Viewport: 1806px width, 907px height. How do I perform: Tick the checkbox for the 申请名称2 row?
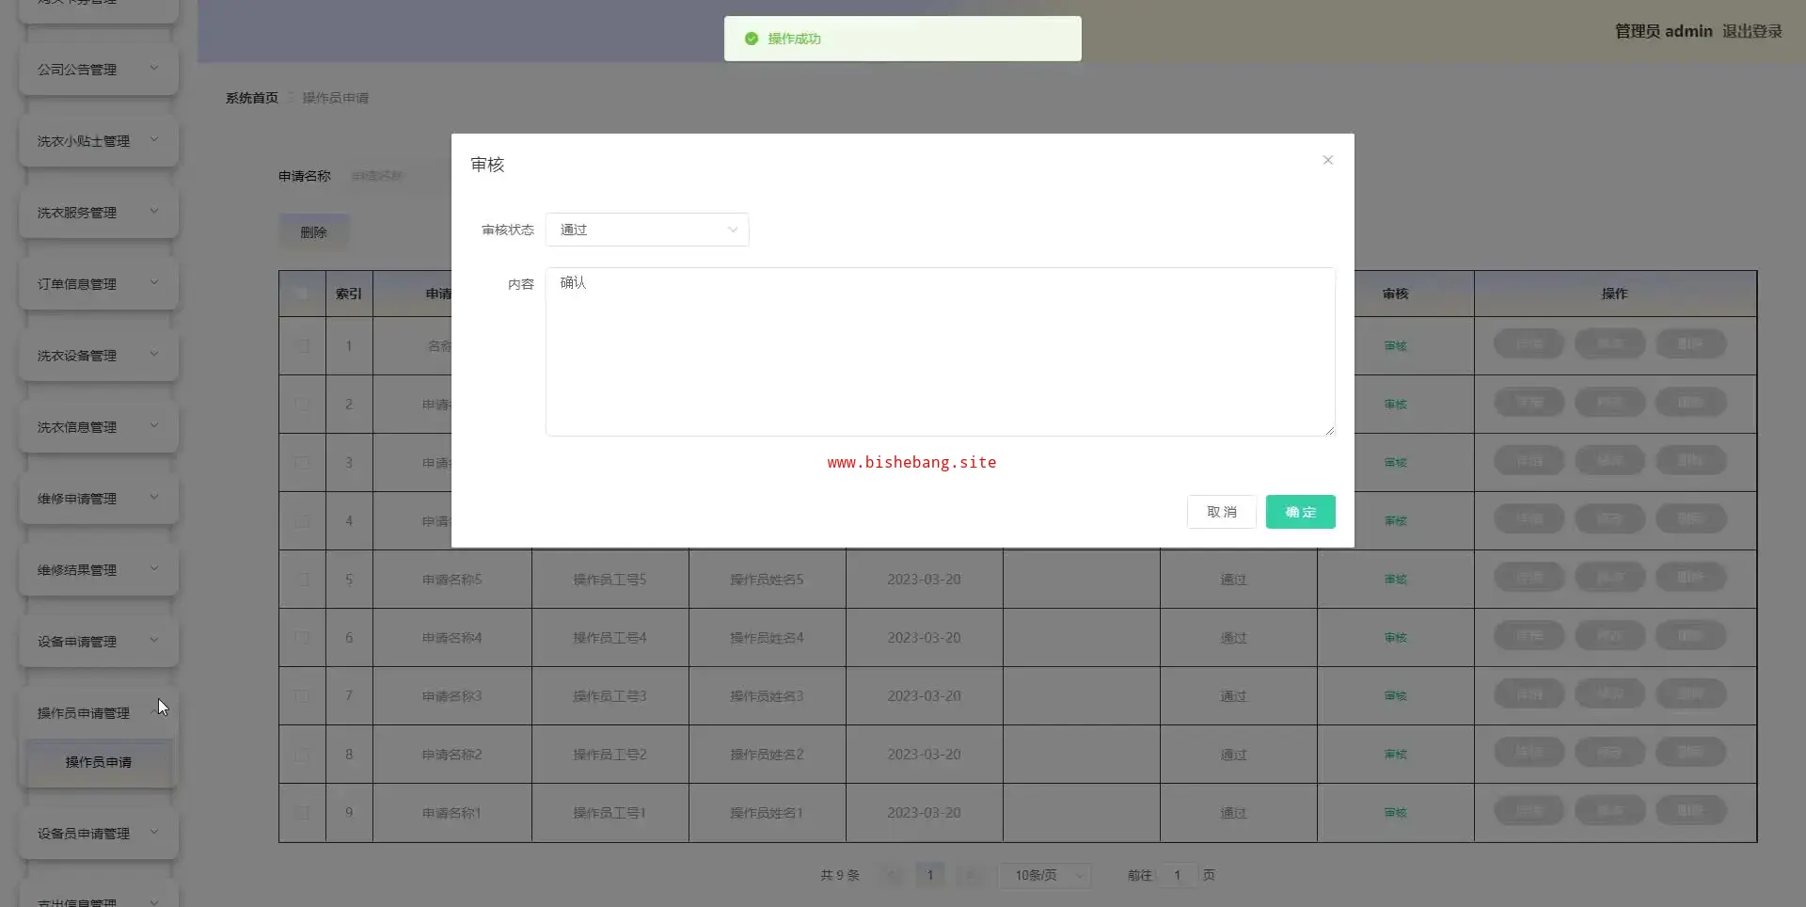tap(302, 755)
